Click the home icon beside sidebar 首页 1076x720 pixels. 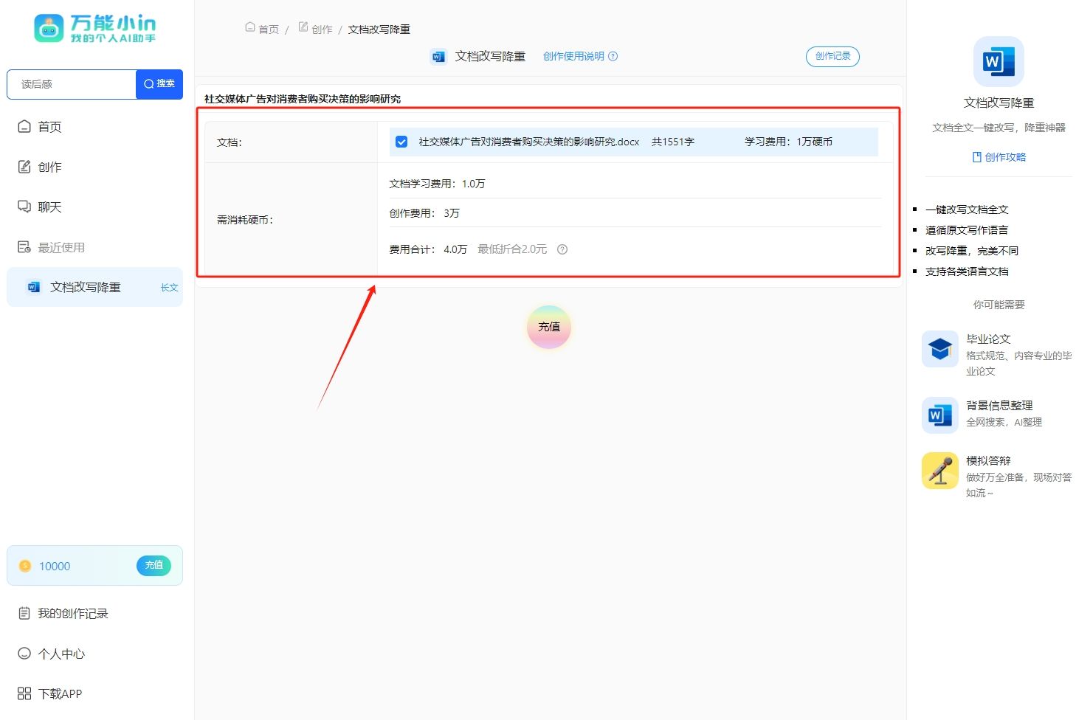pos(24,126)
